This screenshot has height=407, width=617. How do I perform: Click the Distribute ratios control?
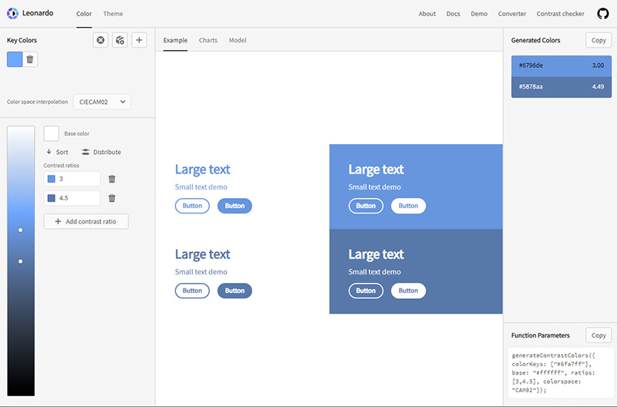click(x=101, y=152)
